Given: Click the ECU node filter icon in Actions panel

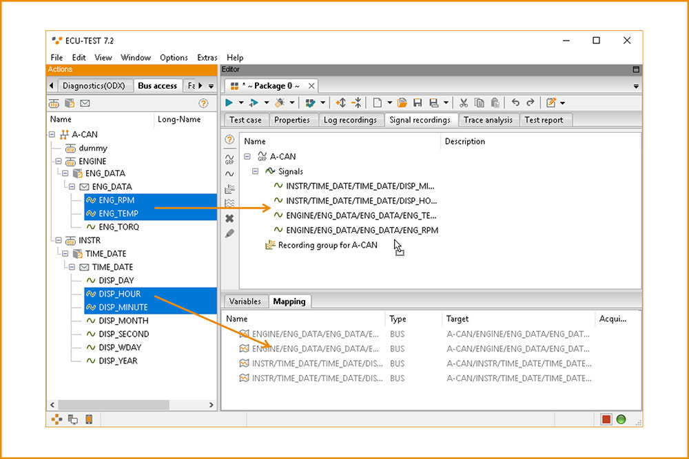Looking at the screenshot, I should pyautogui.click(x=54, y=103).
